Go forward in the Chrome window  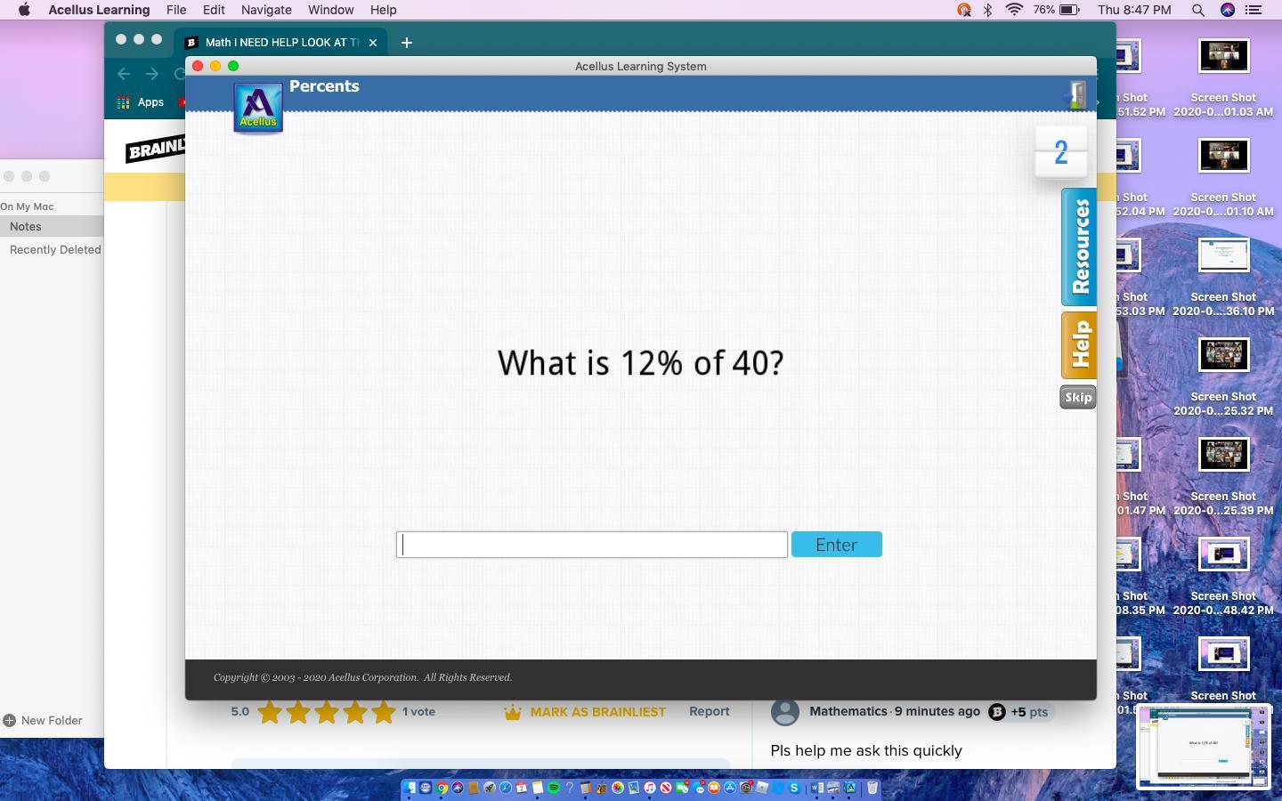[152, 74]
